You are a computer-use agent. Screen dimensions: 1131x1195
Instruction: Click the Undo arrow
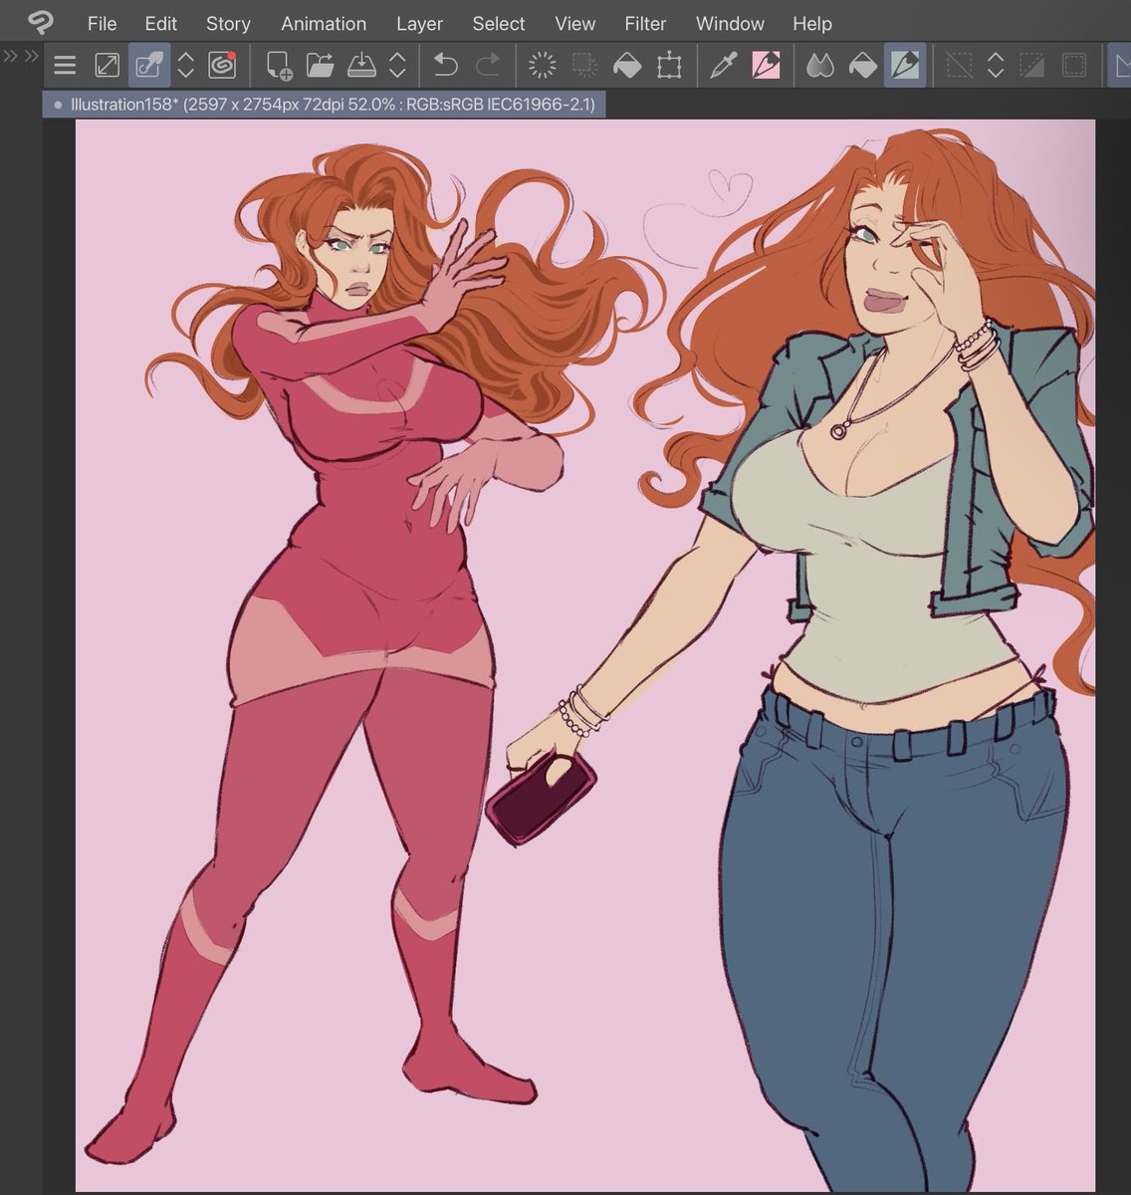[446, 66]
